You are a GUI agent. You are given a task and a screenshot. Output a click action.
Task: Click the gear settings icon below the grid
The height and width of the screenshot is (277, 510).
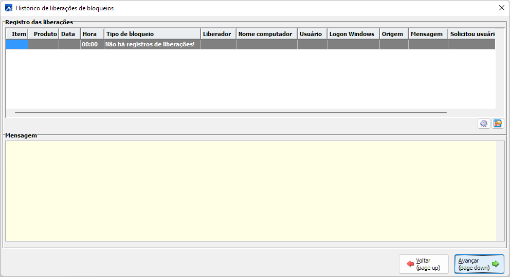(x=484, y=124)
